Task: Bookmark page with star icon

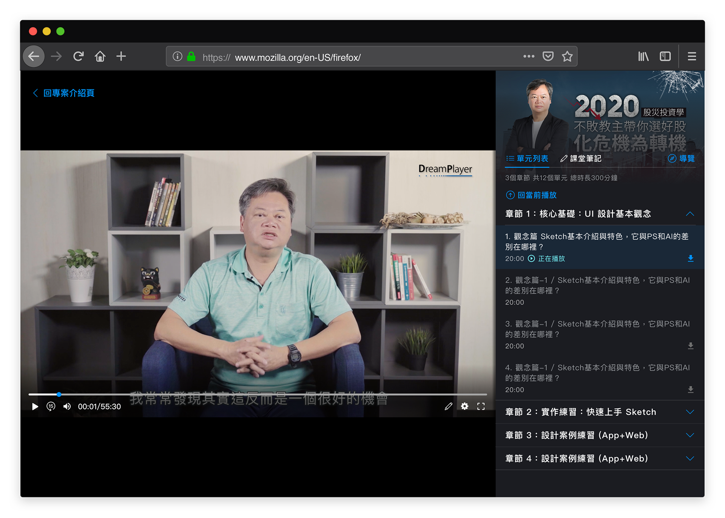Action: (x=567, y=57)
